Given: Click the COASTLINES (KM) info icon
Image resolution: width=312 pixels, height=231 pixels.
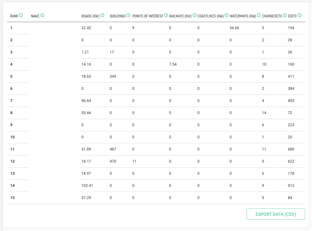Looking at the screenshot, I should point(226,16).
